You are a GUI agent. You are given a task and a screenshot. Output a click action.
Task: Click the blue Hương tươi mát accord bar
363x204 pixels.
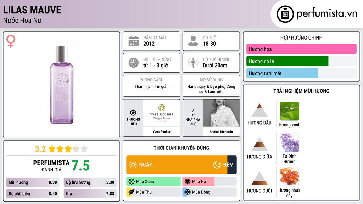pyautogui.click(x=282, y=73)
